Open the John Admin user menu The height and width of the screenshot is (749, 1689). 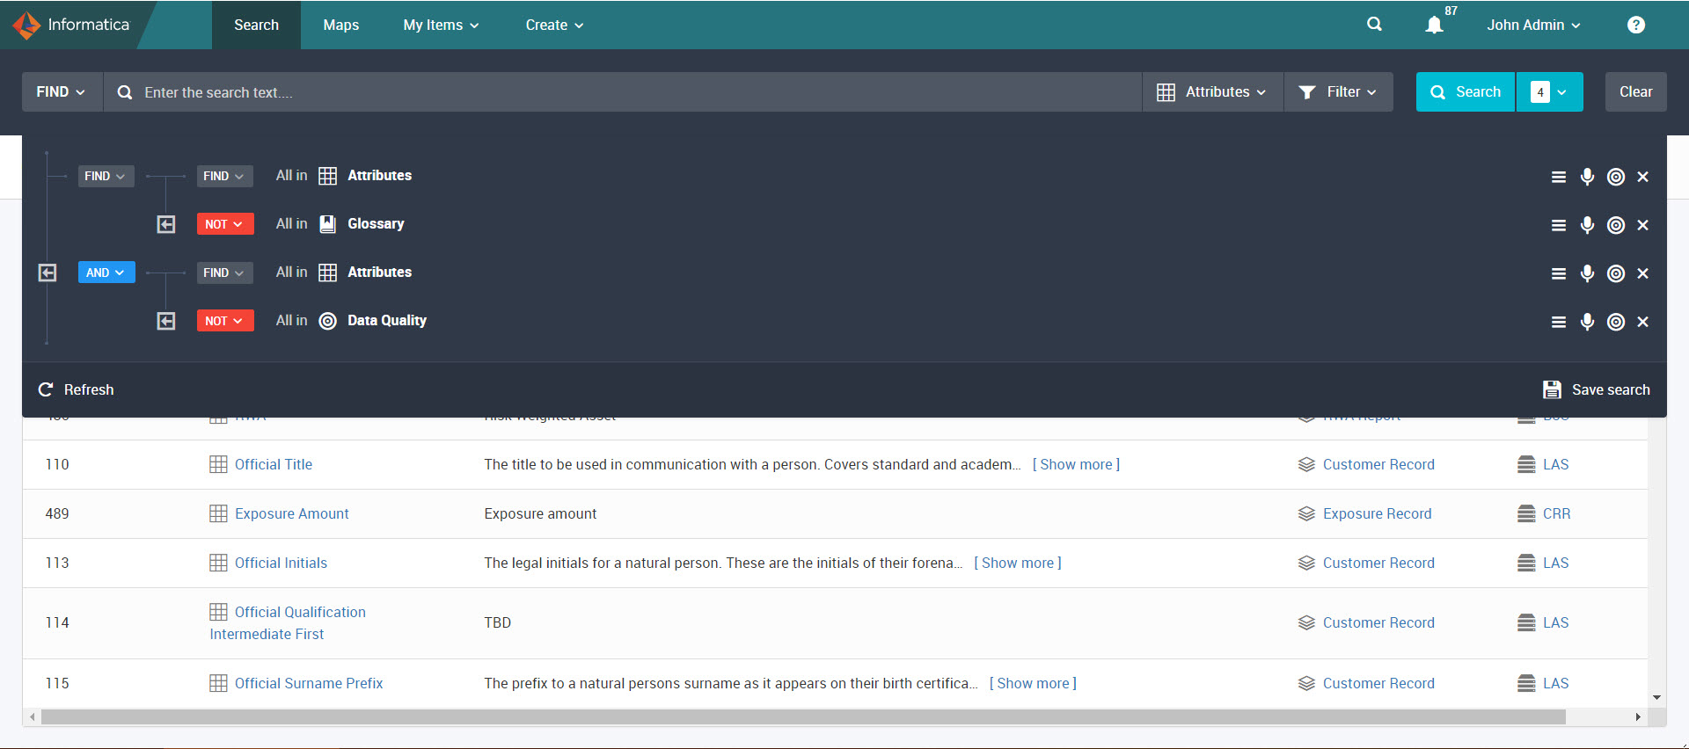[1533, 25]
